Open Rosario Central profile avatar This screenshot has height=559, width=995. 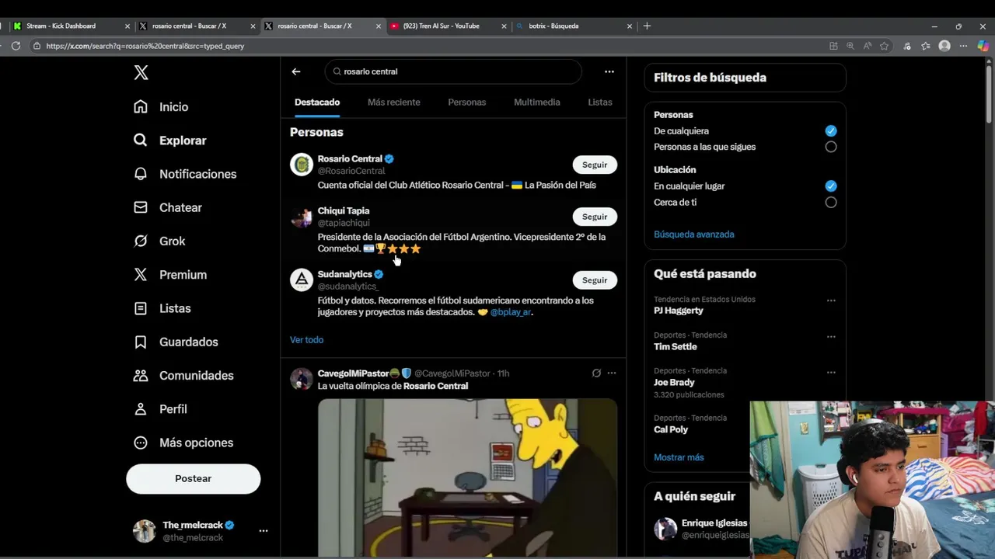pos(302,165)
